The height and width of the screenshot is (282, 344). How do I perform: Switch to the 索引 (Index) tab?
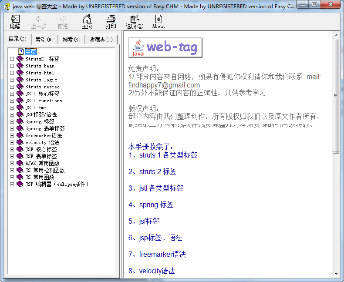click(44, 40)
